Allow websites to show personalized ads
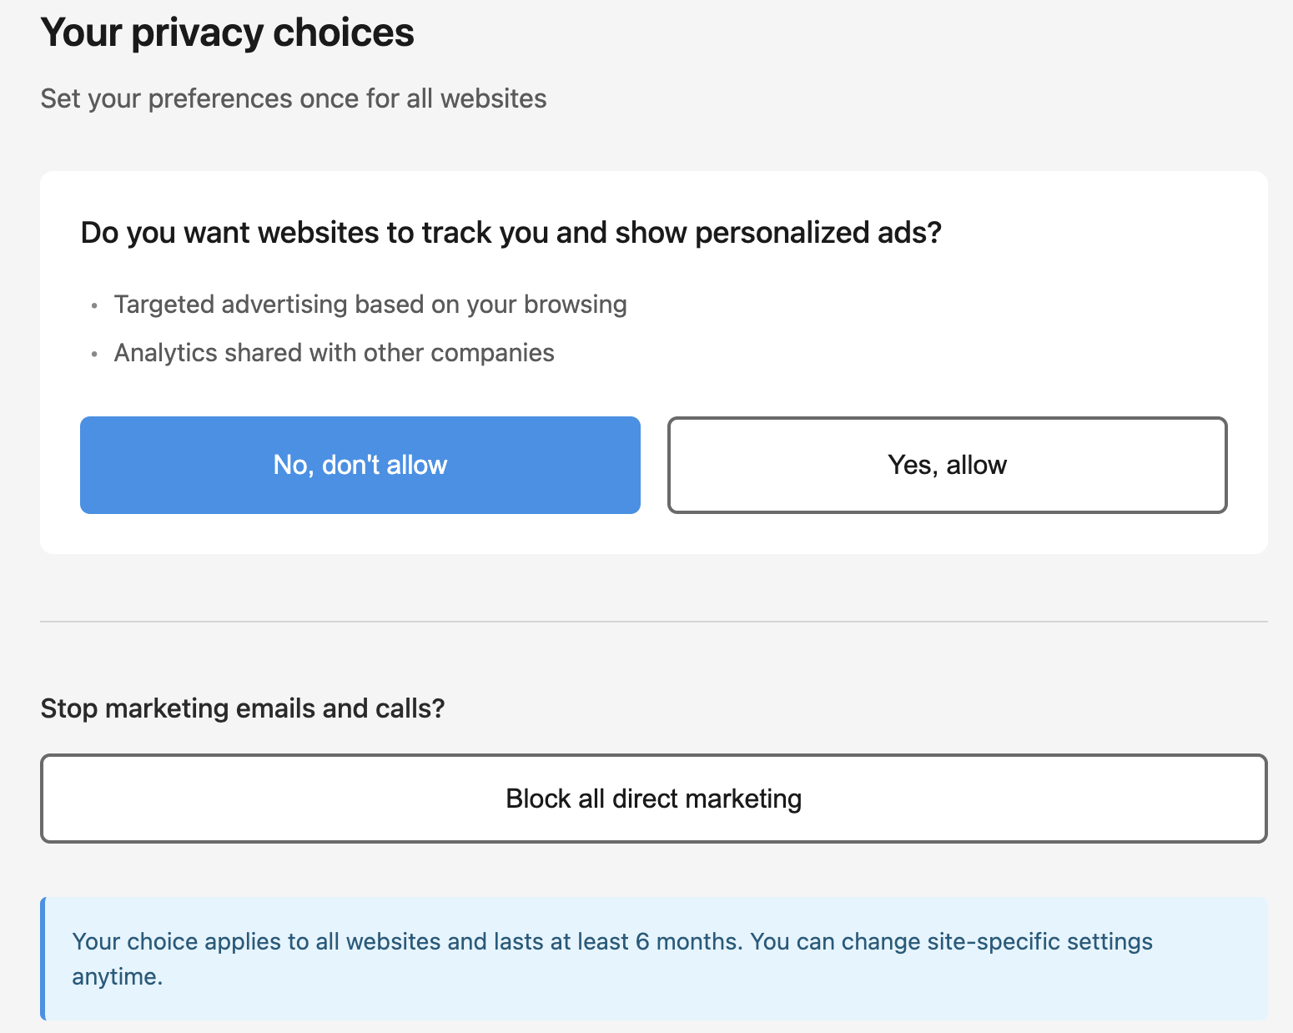Screen dimensions: 1293x1033 tap(946, 465)
